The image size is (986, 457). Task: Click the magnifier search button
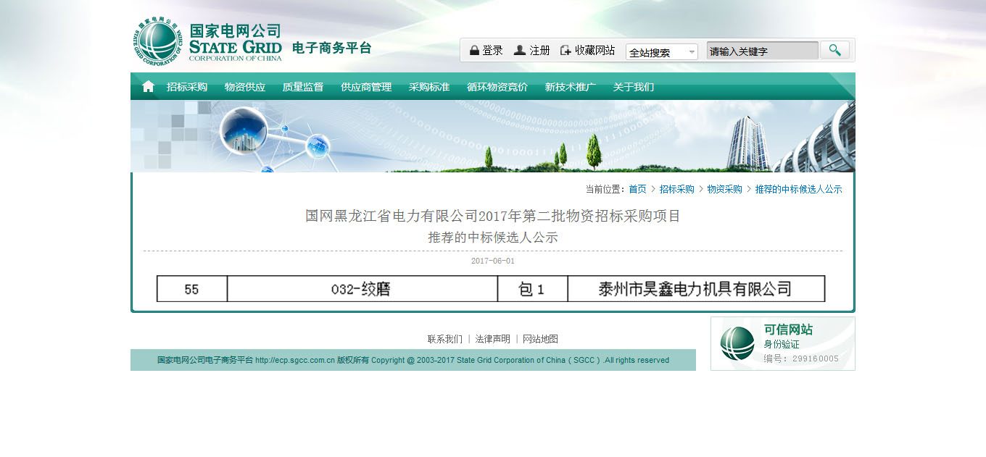(x=834, y=50)
